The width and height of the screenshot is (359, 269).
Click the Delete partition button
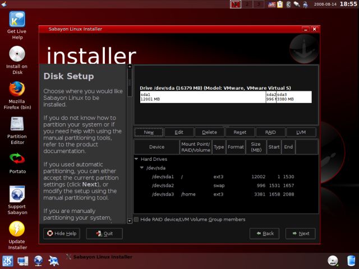(x=209, y=132)
